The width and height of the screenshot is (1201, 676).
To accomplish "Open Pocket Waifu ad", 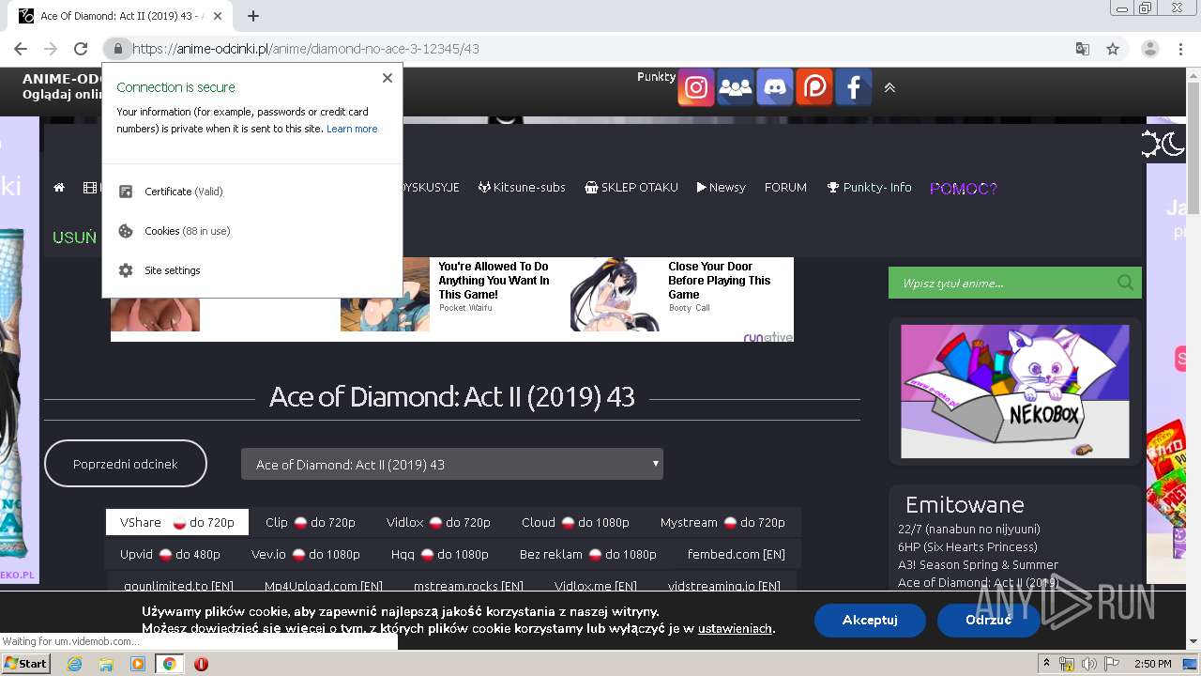I will (449, 294).
